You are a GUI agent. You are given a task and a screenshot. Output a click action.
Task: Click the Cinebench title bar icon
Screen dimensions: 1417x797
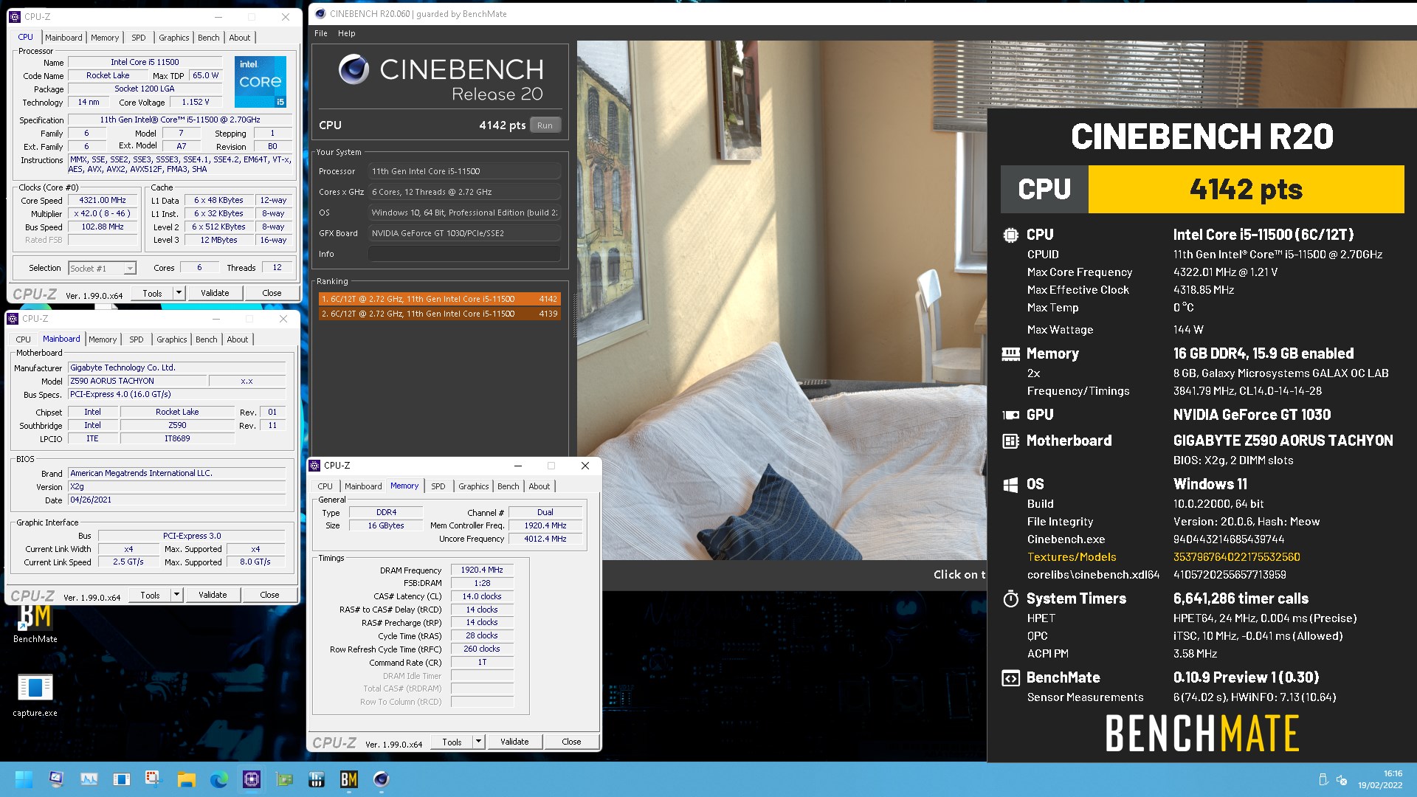320,13
